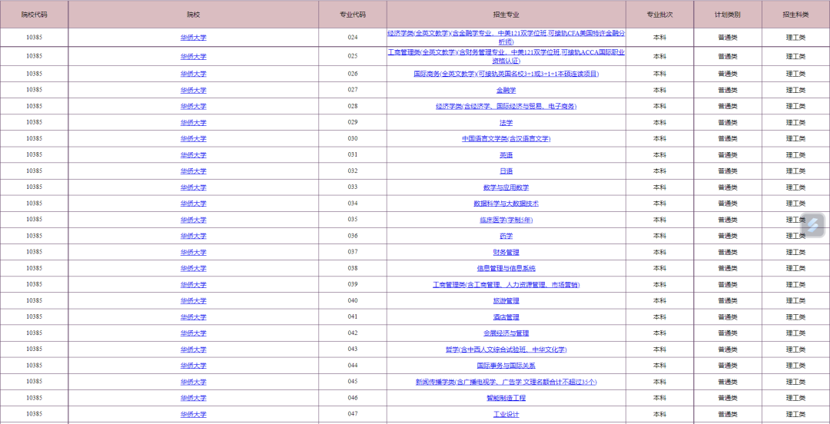Image resolution: width=830 pixels, height=424 pixels.
Task: Click the 招生专业 column header
Action: [506, 15]
